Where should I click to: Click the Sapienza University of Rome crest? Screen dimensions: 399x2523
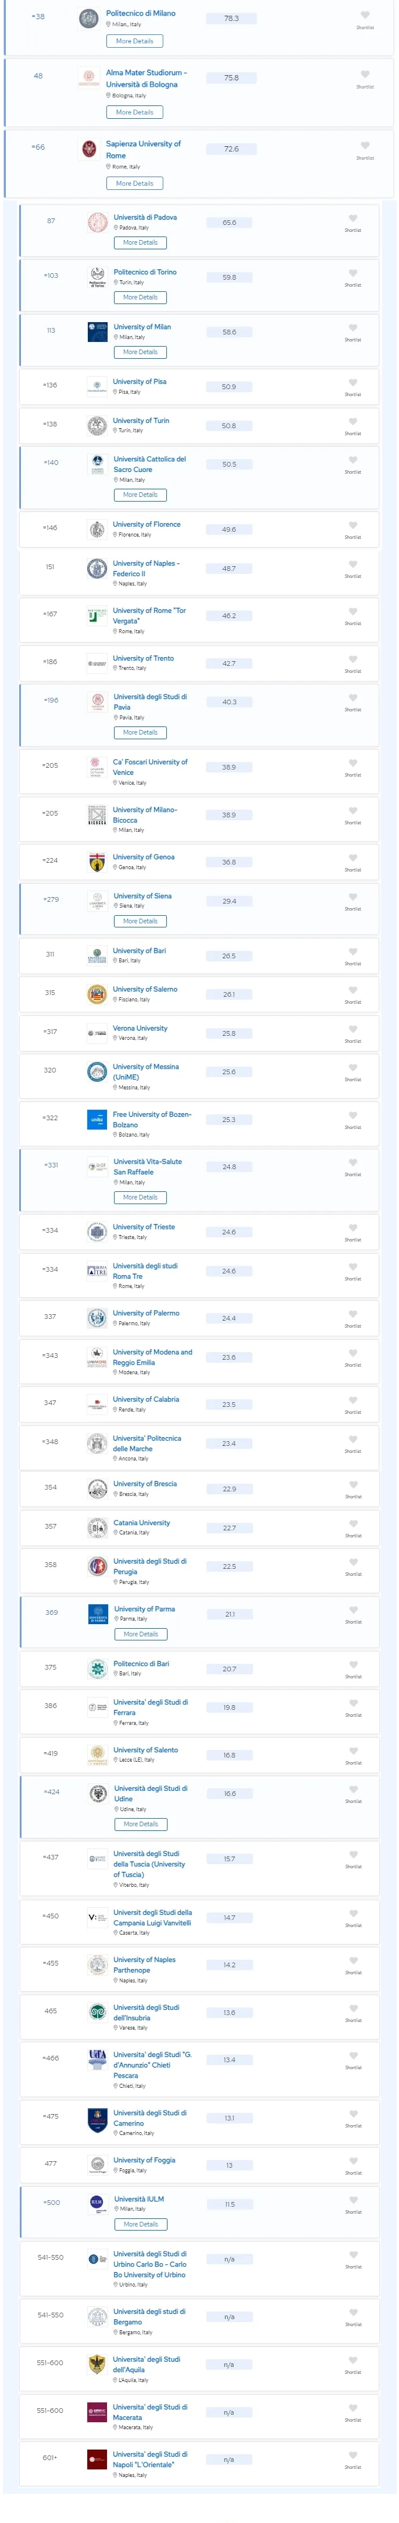pyautogui.click(x=89, y=149)
